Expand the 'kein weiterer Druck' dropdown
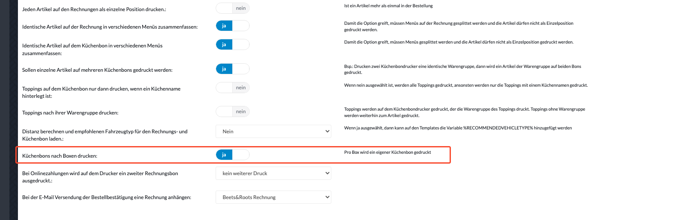The width and height of the screenshot is (687, 220). click(273, 173)
